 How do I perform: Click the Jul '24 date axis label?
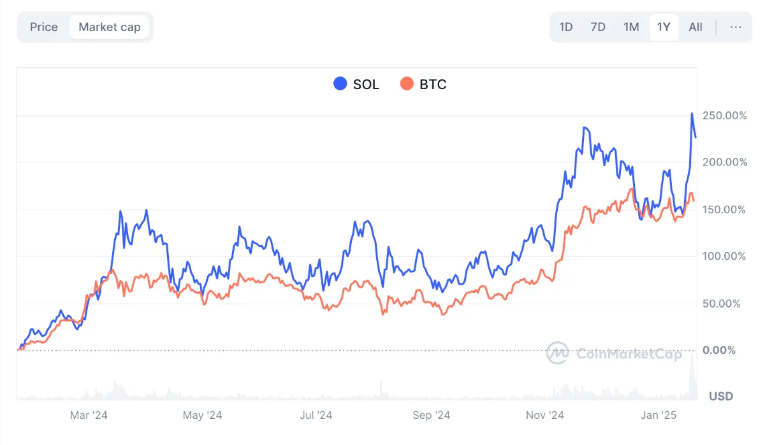click(316, 416)
